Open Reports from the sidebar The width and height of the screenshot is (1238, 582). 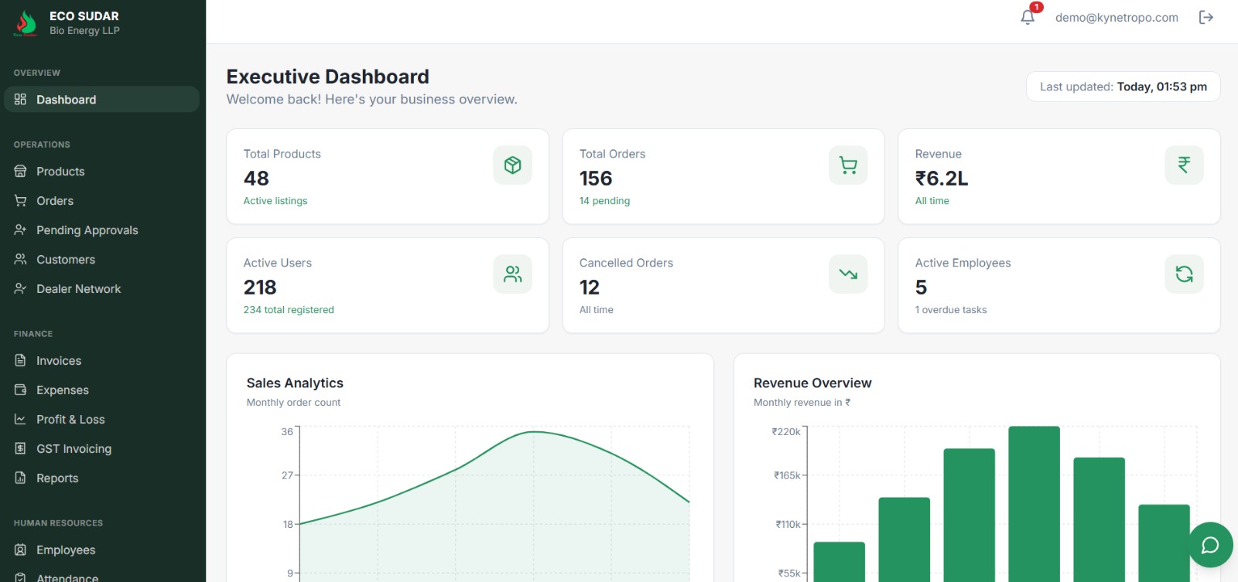[x=101, y=478]
